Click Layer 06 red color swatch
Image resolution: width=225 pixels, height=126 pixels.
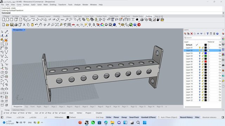click(206, 62)
